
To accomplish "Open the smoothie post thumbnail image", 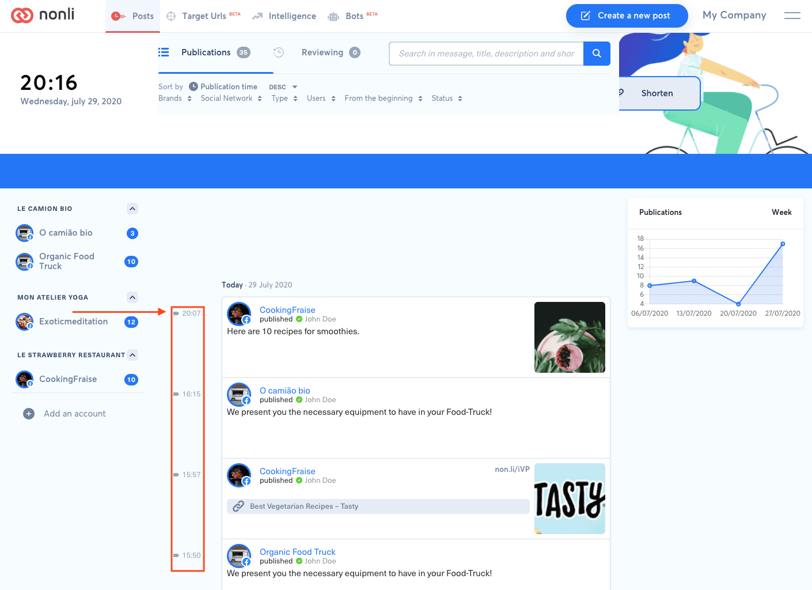I will coord(570,337).
